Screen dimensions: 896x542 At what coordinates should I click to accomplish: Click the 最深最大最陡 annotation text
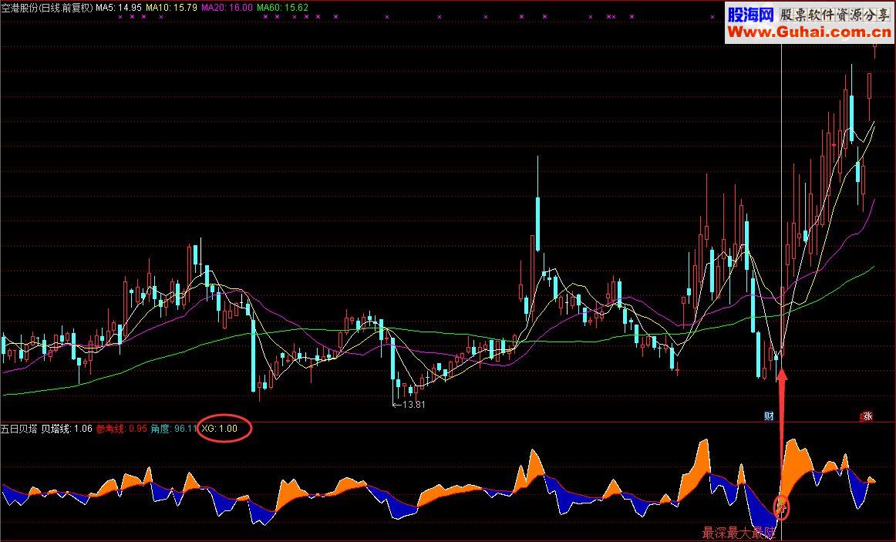coord(738,534)
